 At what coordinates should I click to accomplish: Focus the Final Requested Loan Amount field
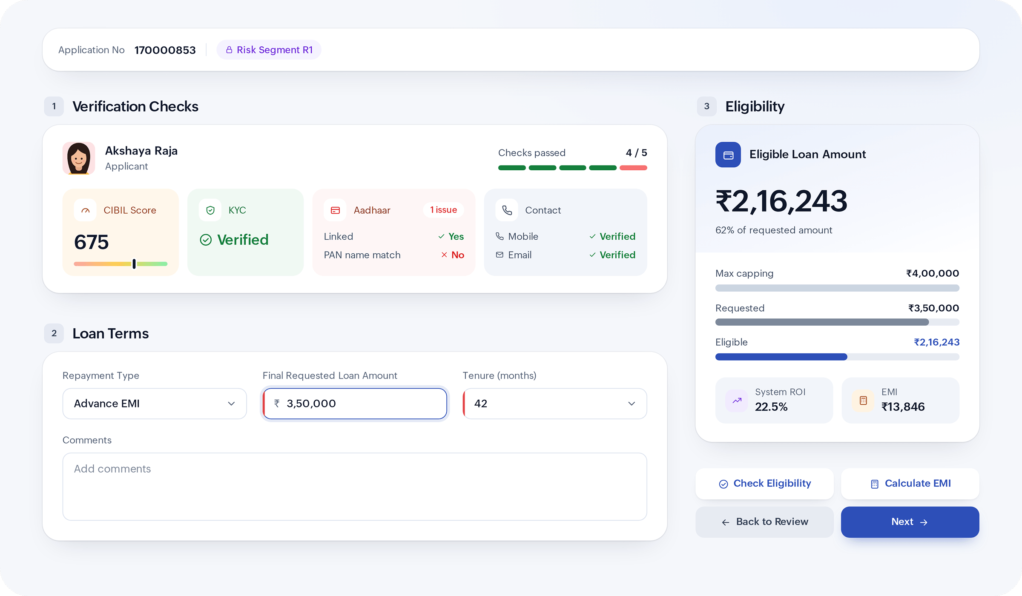click(355, 404)
